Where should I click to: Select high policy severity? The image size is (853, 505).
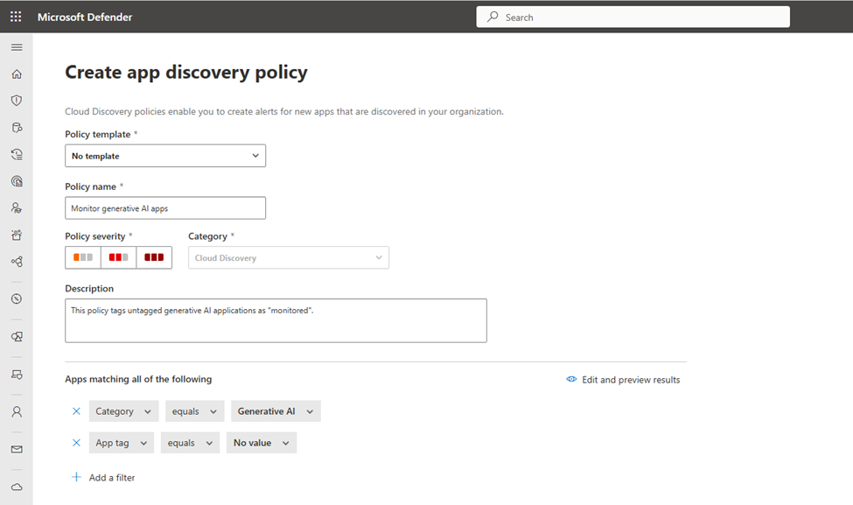pos(154,257)
